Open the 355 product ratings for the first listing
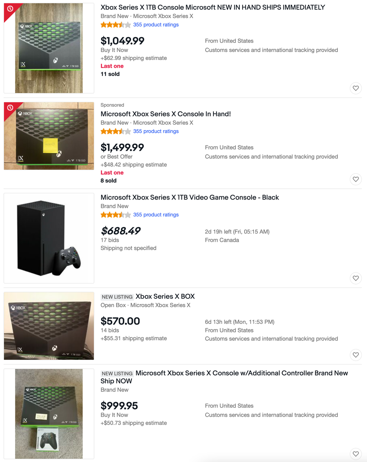Screen dimensions: 367x462 (x=155, y=25)
